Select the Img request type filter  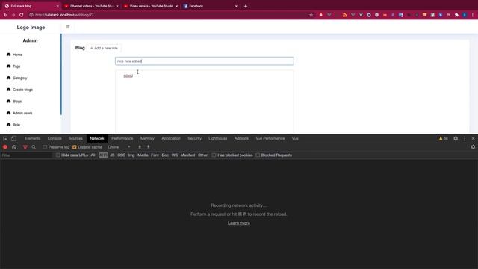(131, 155)
